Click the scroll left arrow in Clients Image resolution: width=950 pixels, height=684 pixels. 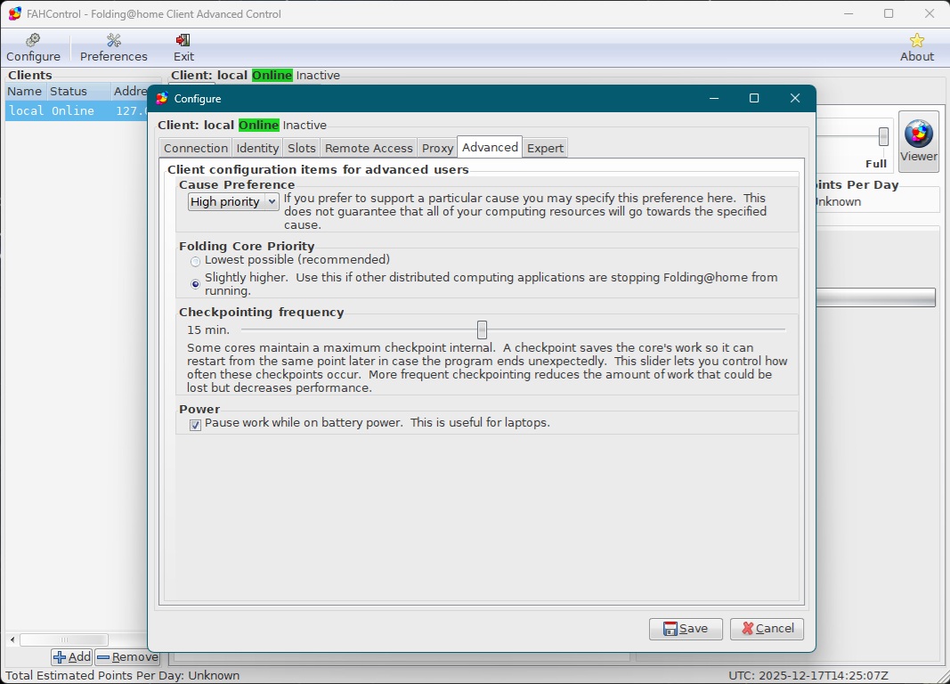12,639
